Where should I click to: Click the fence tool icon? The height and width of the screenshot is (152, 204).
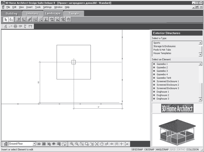point(35,20)
